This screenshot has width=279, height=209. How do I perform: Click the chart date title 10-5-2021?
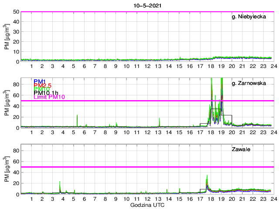click(x=146, y=5)
